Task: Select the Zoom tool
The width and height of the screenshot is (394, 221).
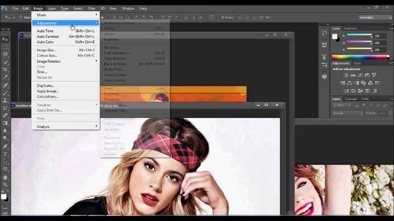Action: point(5,185)
